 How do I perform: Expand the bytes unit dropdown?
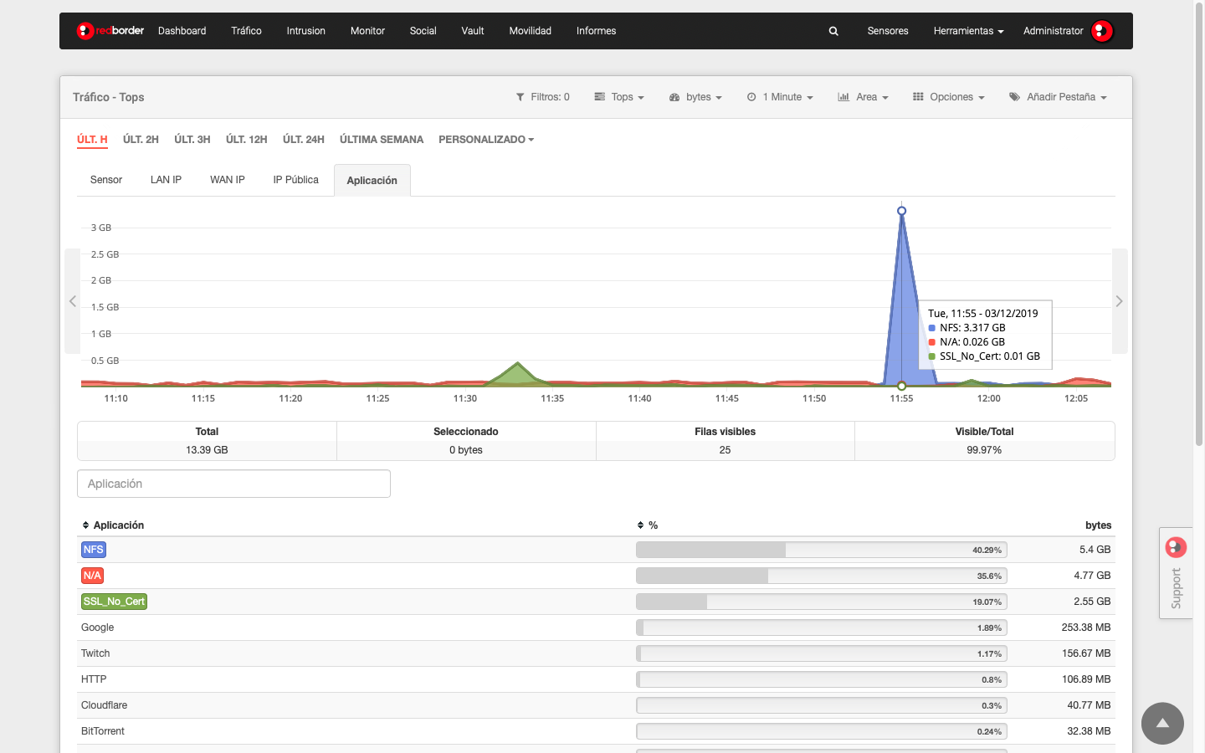click(695, 97)
